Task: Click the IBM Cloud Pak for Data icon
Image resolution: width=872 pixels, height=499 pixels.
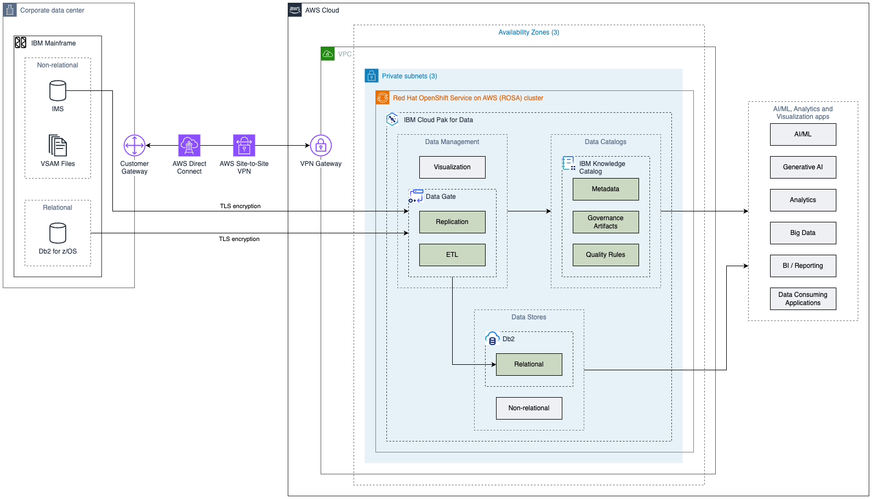Action: pyautogui.click(x=392, y=119)
